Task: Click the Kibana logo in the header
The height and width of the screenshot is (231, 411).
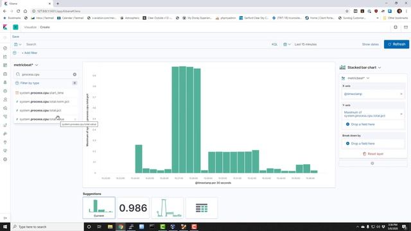Action: tap(5, 27)
